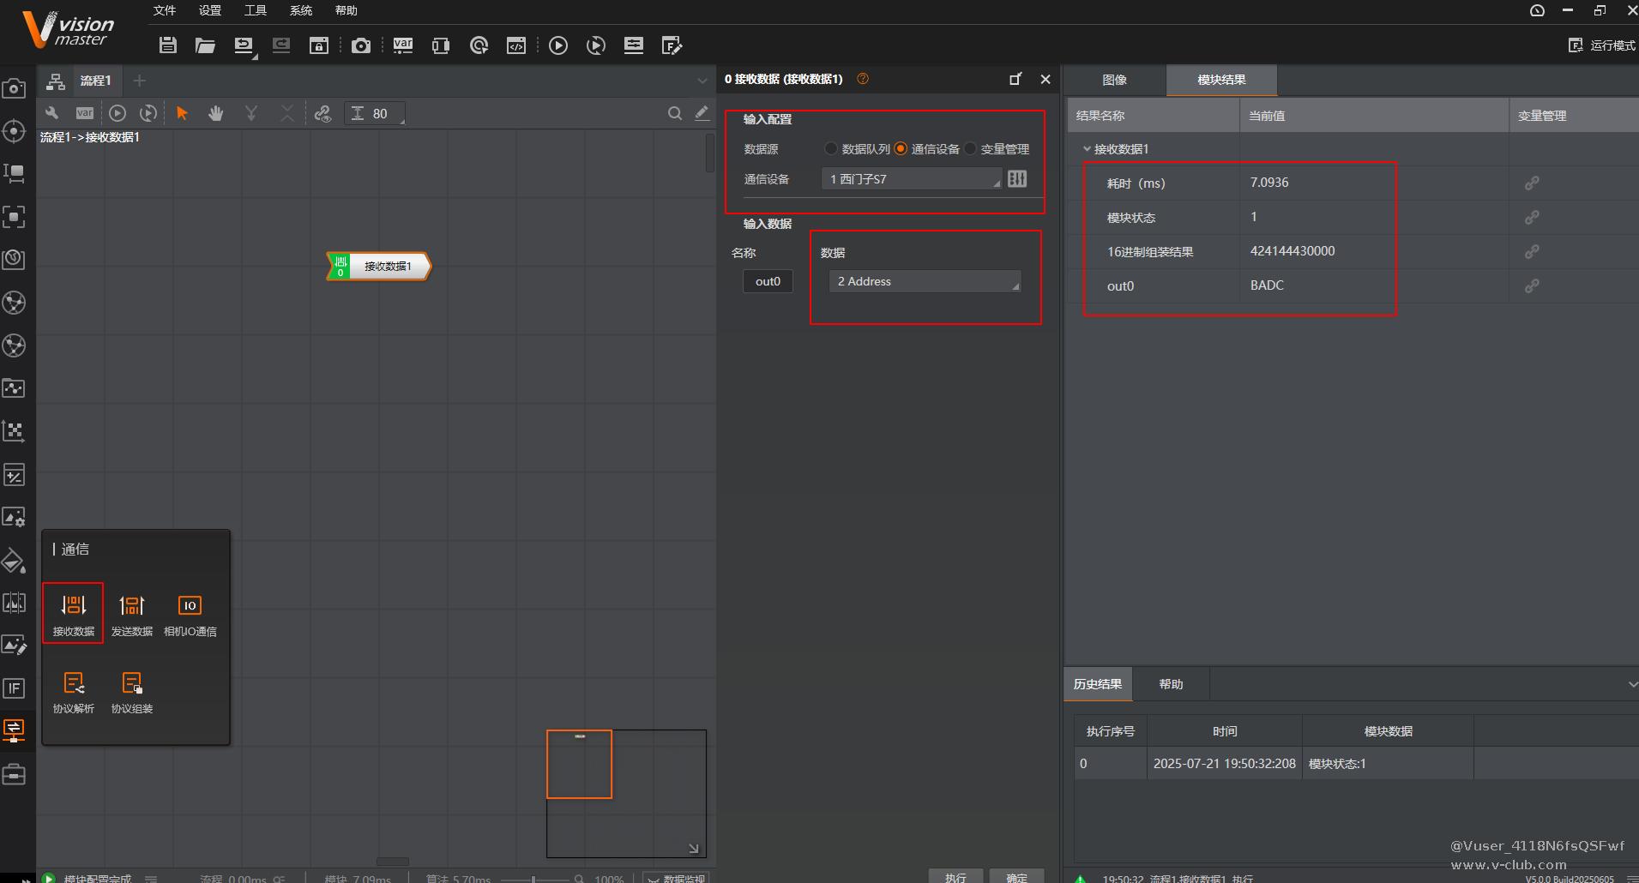Select the Protocol Assemble (协议组装) tool

(132, 693)
